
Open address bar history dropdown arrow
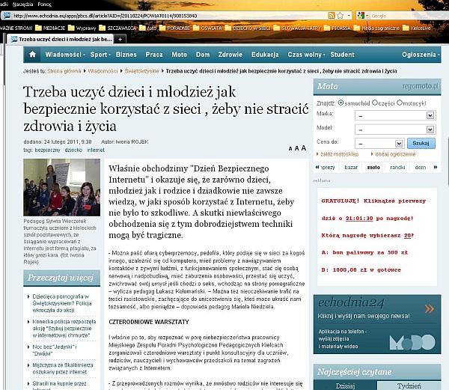[349, 16]
